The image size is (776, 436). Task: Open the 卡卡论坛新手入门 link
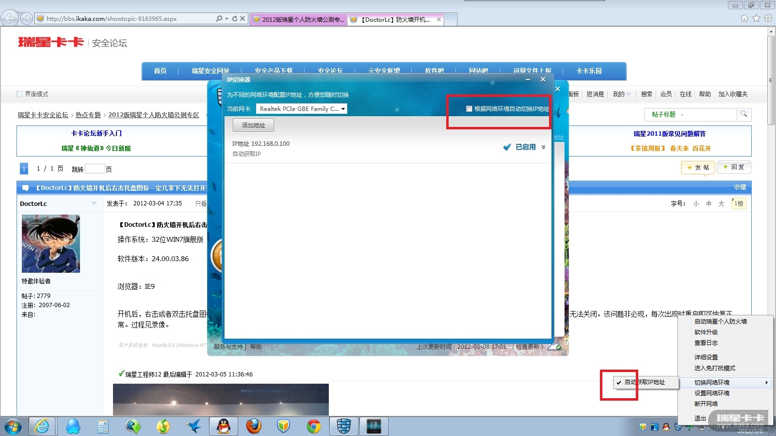(97, 133)
